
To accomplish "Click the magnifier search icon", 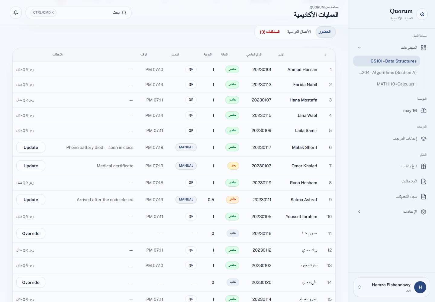I will coord(124,13).
